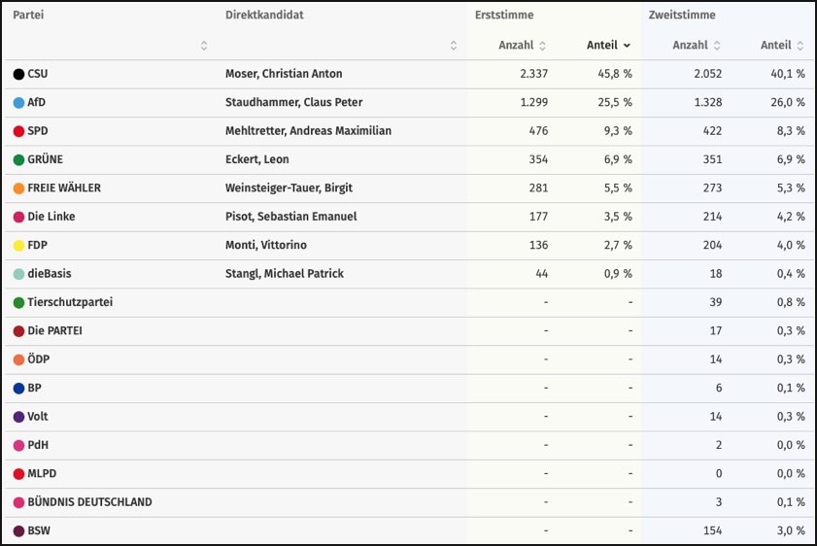The height and width of the screenshot is (546, 817).
Task: Sort Zweitstimme Anzahl column
Action: point(716,46)
